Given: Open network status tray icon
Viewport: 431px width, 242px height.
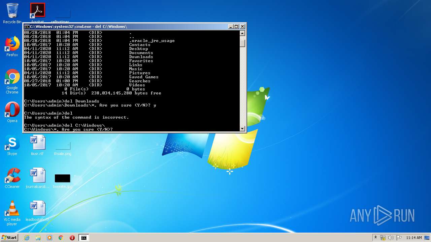Looking at the screenshot, I should click(383, 238).
